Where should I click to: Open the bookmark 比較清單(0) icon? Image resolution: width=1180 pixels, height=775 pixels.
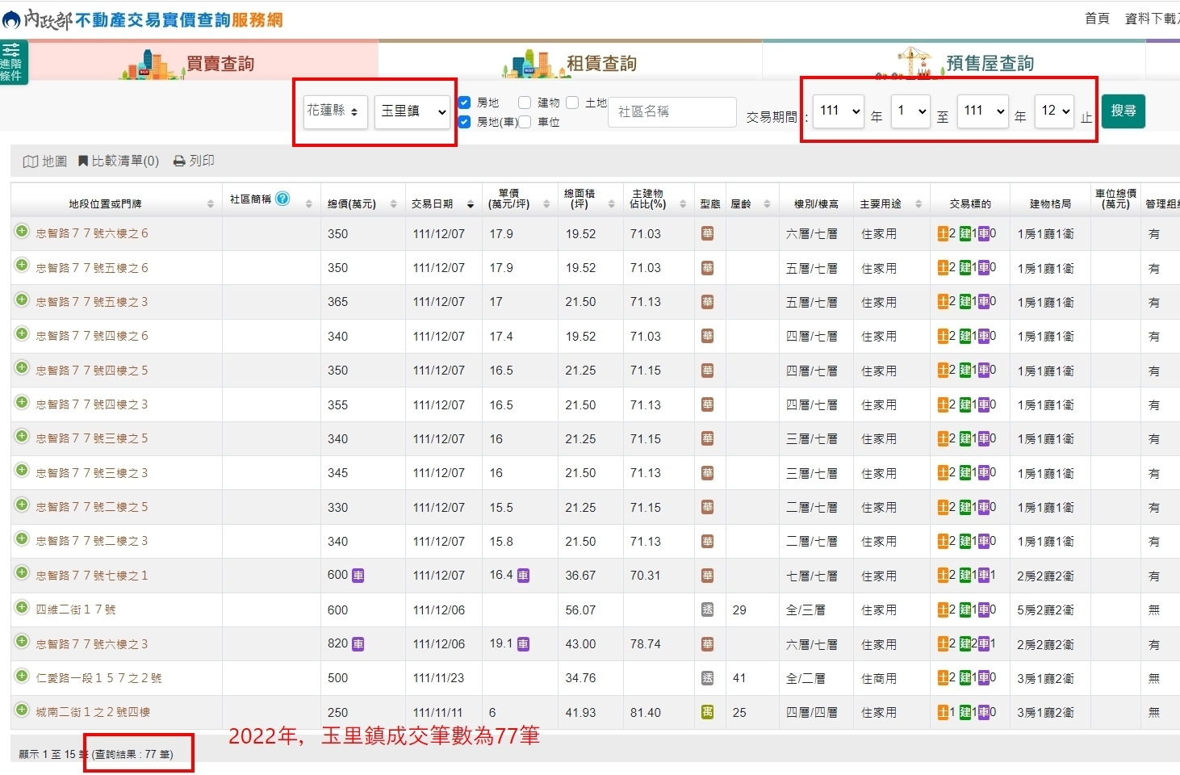pyautogui.click(x=83, y=161)
